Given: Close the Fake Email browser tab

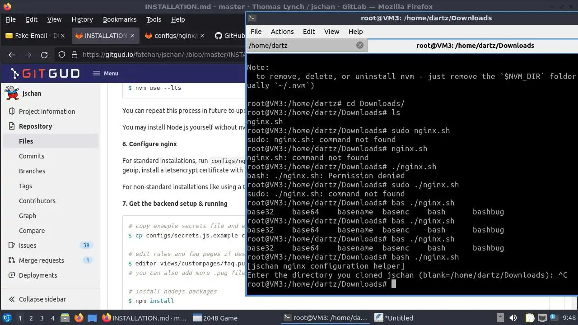Looking at the screenshot, I should pyautogui.click(x=63, y=36).
